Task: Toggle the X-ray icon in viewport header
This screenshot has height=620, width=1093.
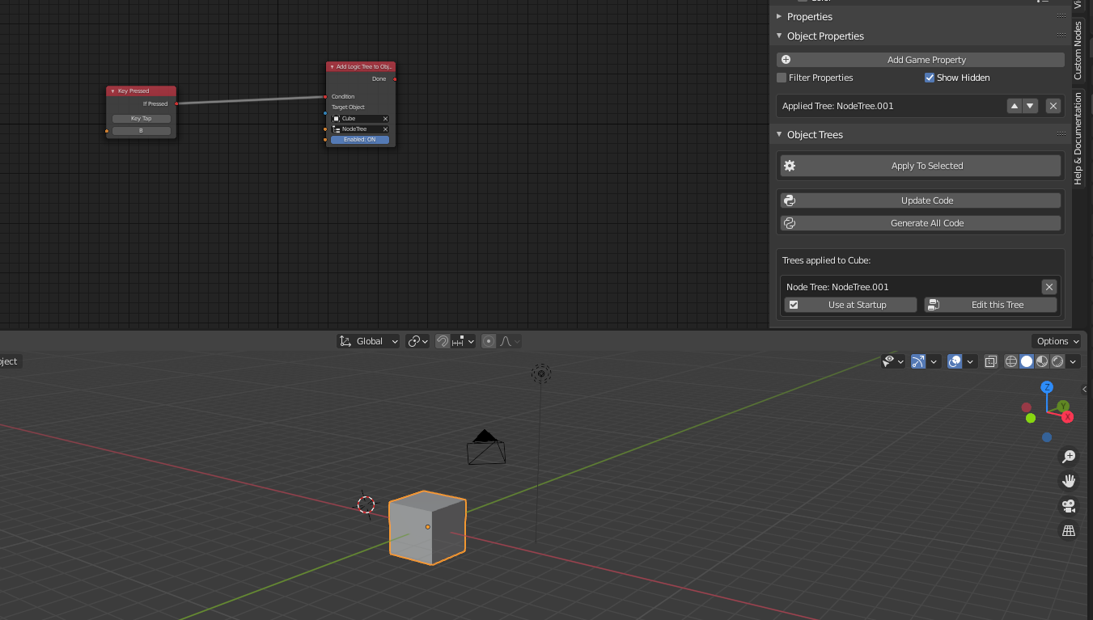Action: click(991, 362)
